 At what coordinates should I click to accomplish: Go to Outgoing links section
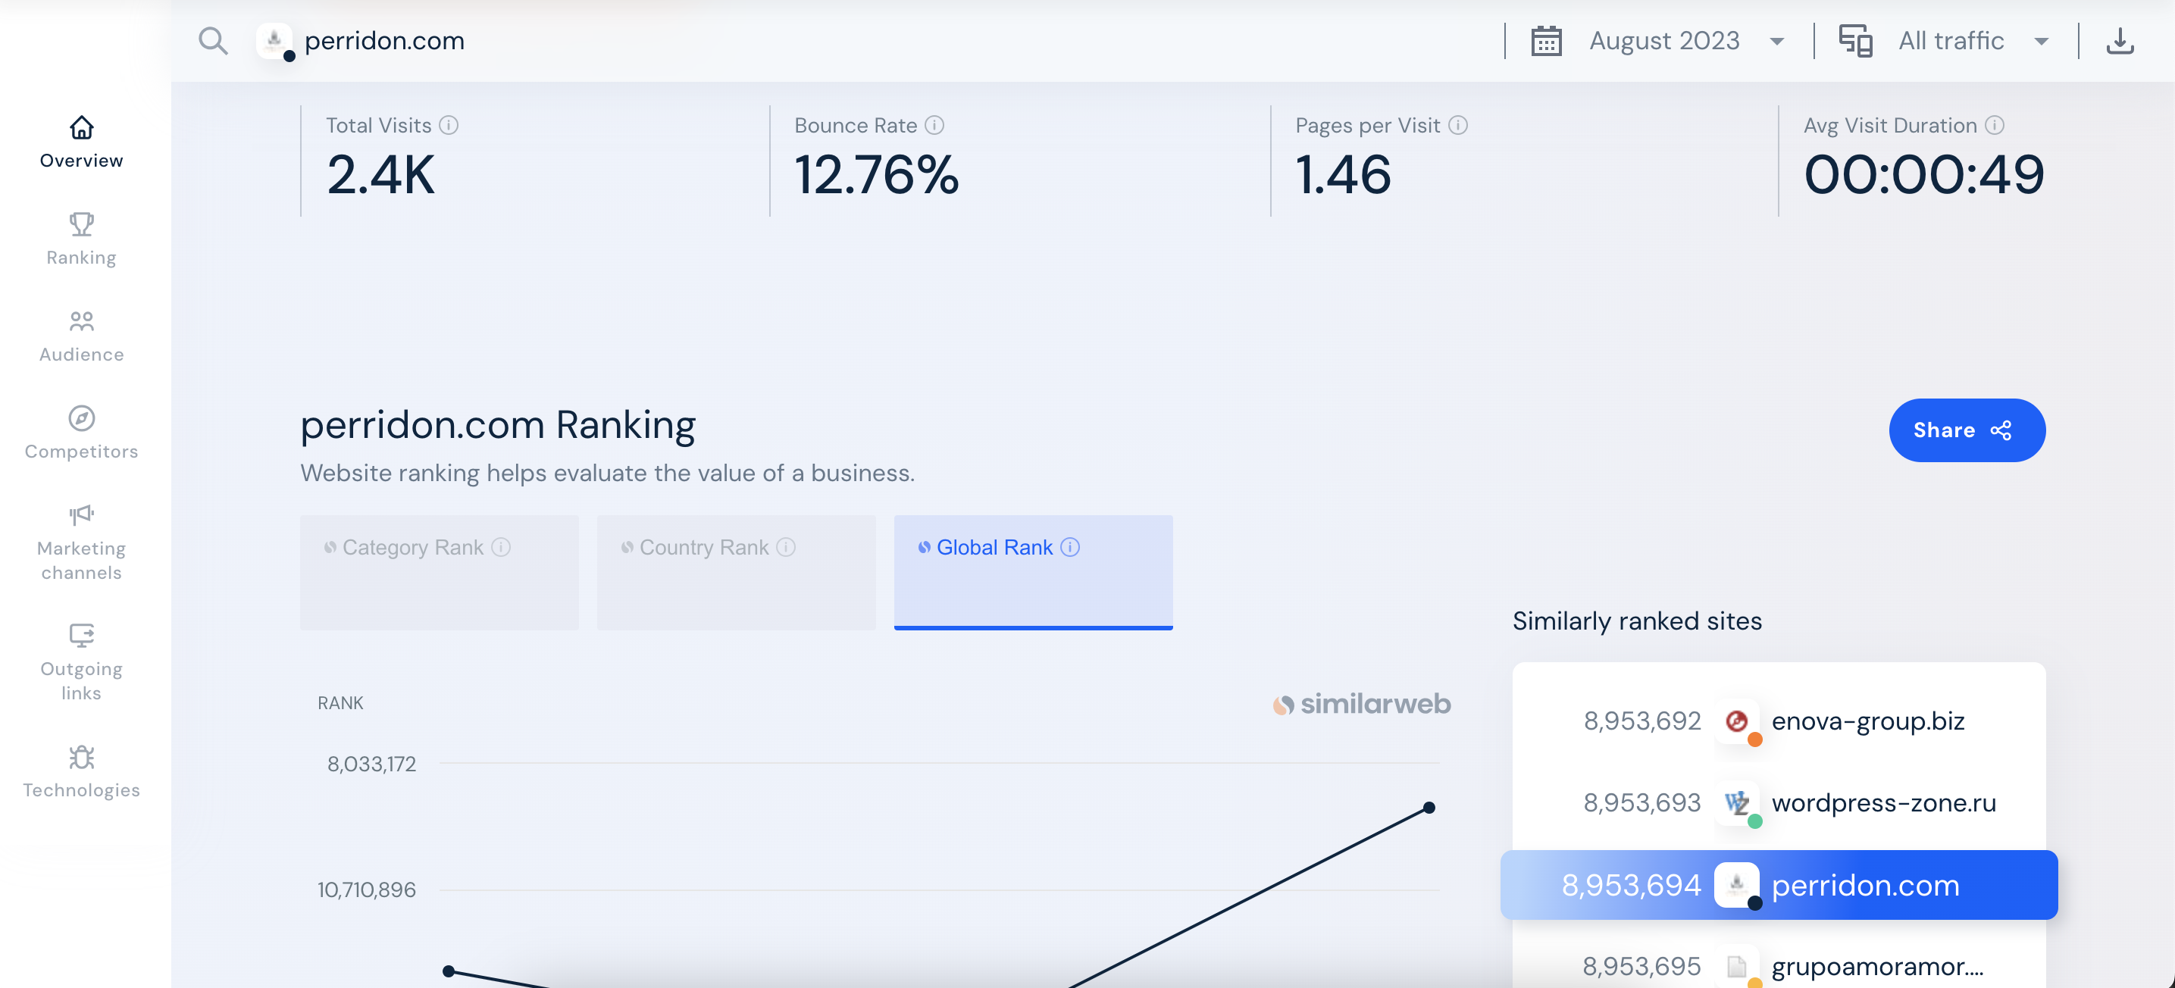(81, 636)
